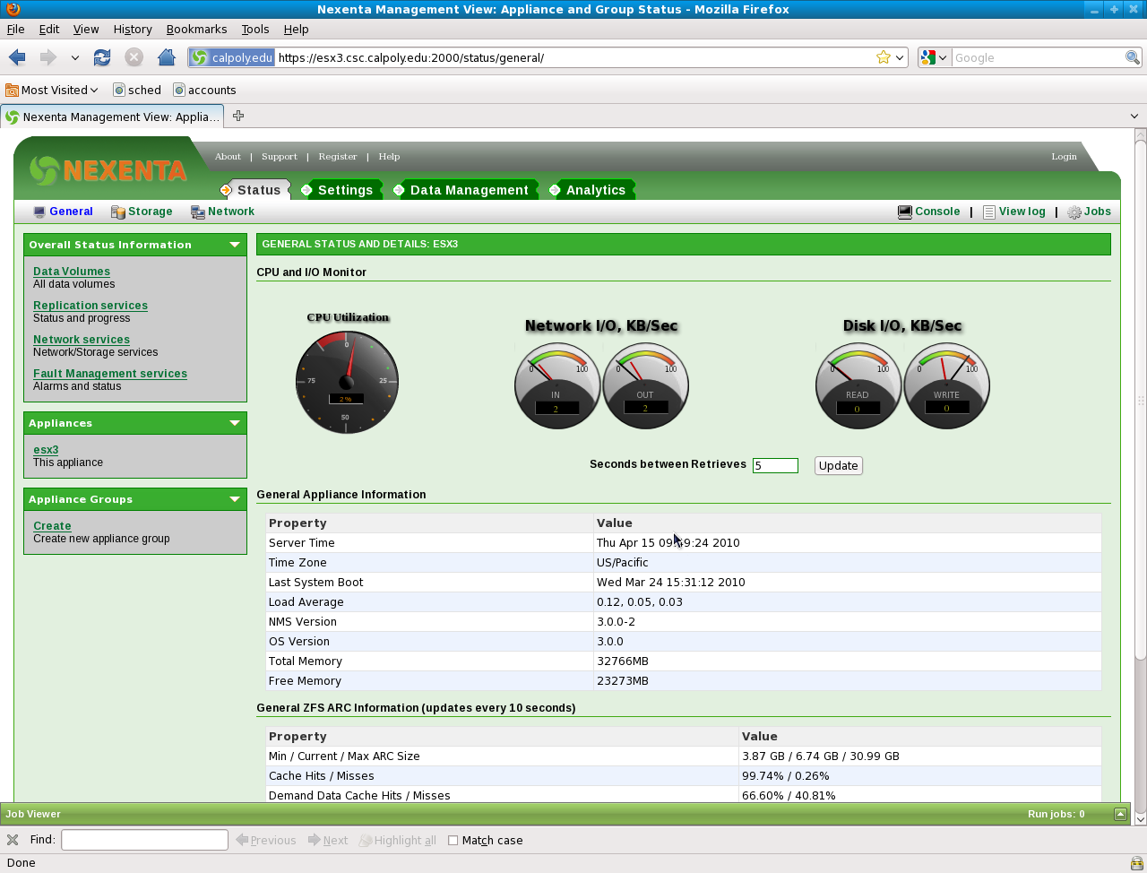Click the CPU Utilization gauge
Screen dimensions: 1147x873
(347, 382)
